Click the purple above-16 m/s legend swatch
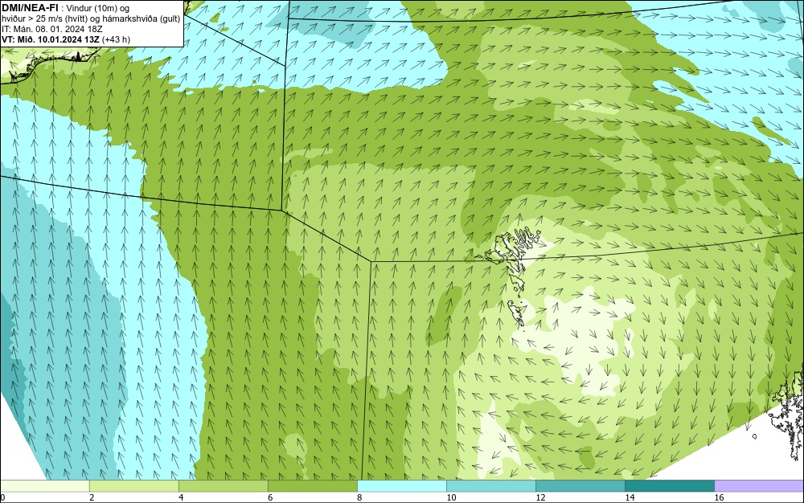The image size is (804, 503). click(759, 486)
